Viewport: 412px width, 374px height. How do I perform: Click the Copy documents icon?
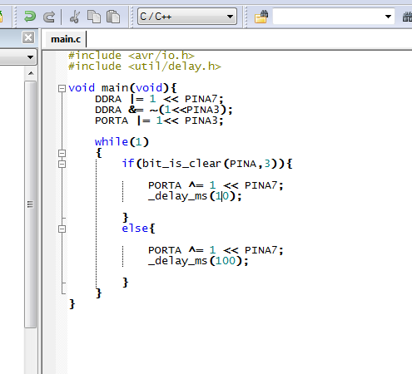click(94, 17)
